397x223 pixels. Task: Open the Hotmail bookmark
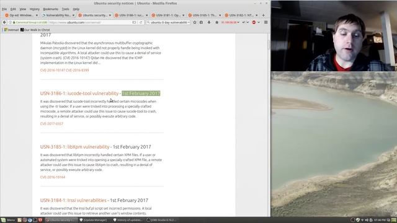11,30
